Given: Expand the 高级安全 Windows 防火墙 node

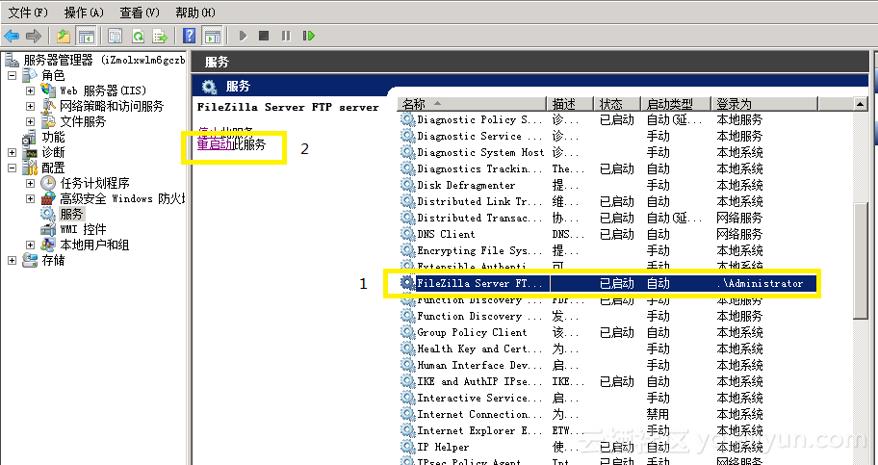Looking at the screenshot, I should 30,198.
